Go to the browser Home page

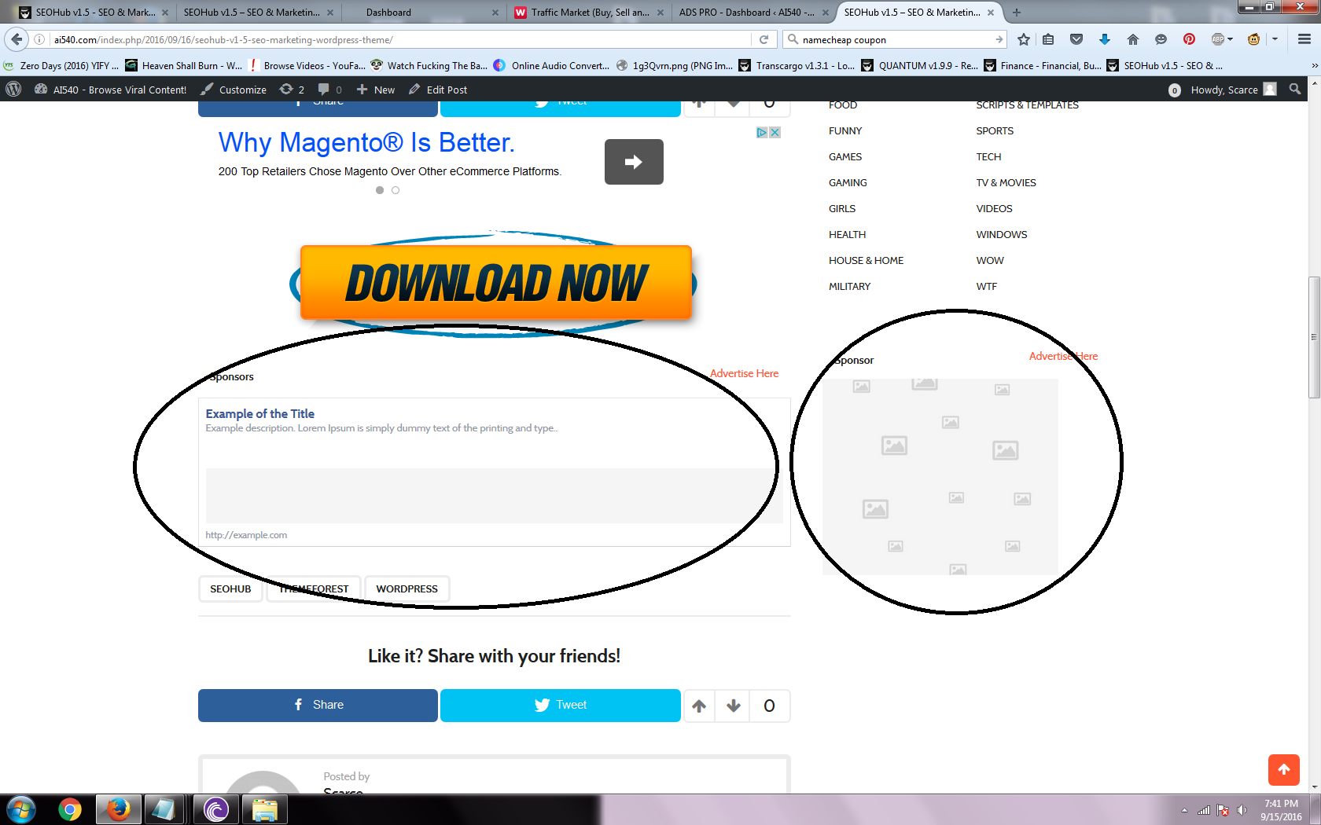[x=1133, y=39]
